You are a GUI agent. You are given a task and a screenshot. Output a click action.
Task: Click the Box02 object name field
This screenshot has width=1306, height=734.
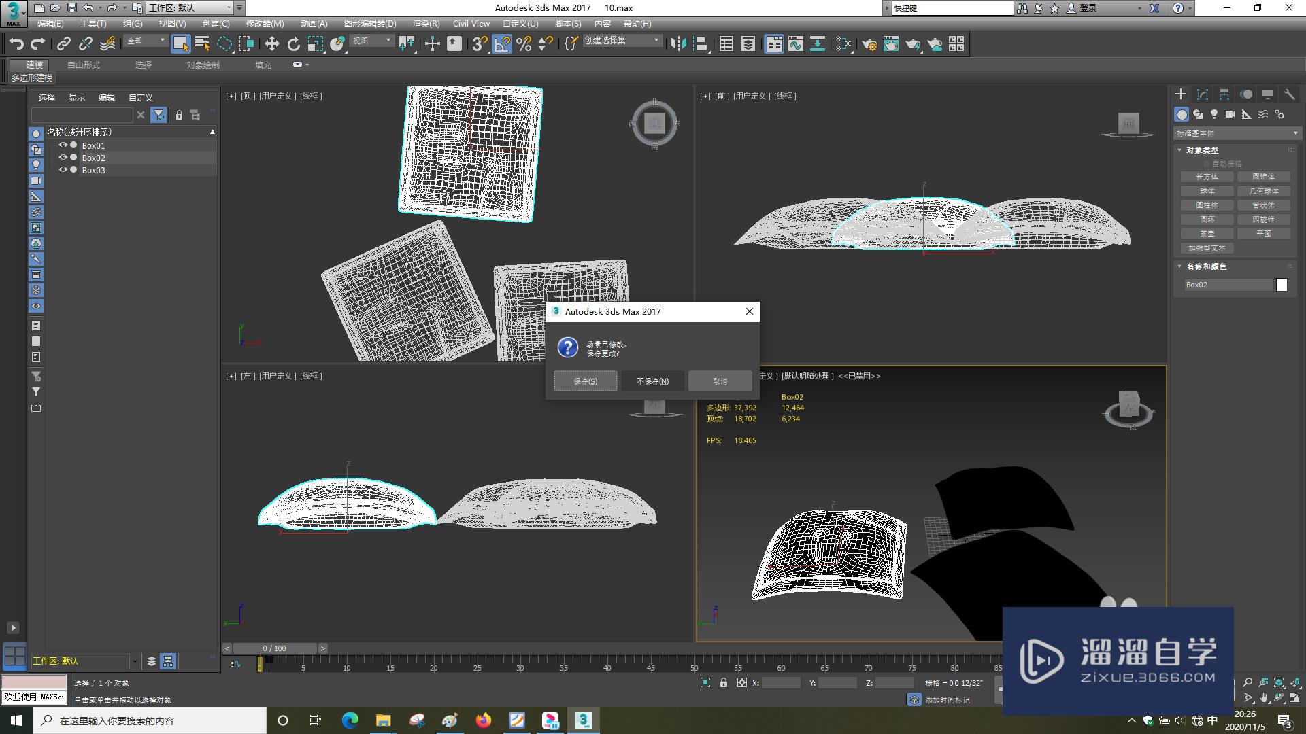coord(1228,285)
